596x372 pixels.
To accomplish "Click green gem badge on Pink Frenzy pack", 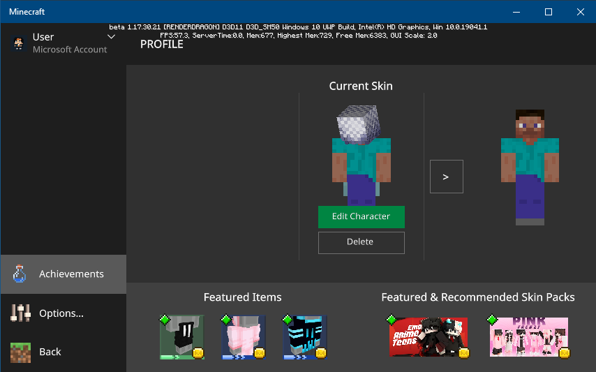I will tap(492, 320).
